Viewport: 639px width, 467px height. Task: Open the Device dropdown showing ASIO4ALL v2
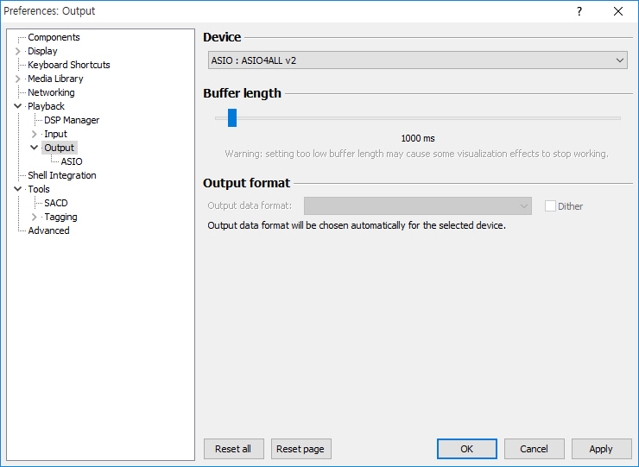(417, 60)
